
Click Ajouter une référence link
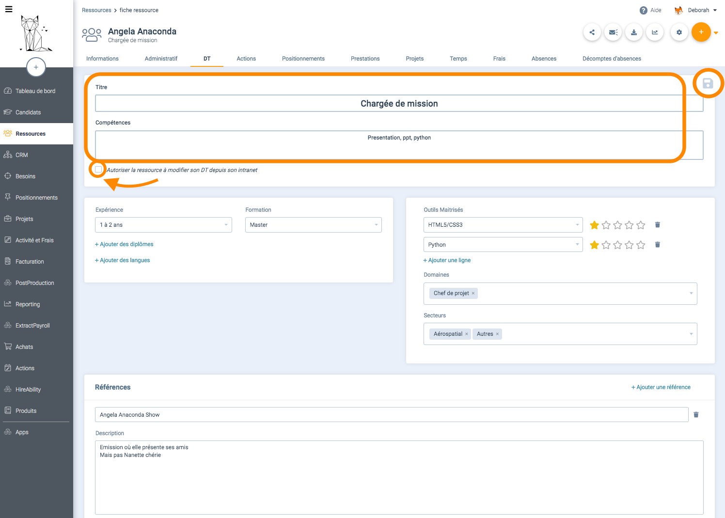coord(661,387)
